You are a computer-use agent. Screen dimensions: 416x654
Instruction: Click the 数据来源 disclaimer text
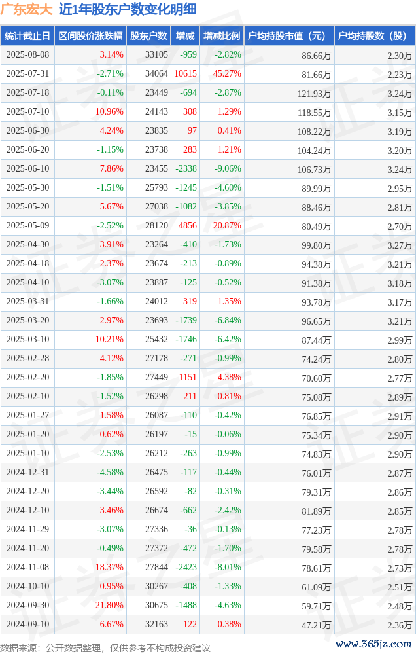coord(105,647)
